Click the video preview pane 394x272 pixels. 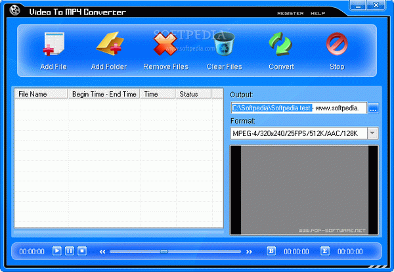click(x=304, y=190)
